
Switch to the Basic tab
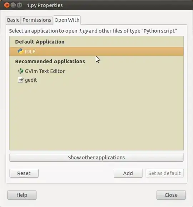tap(13, 20)
